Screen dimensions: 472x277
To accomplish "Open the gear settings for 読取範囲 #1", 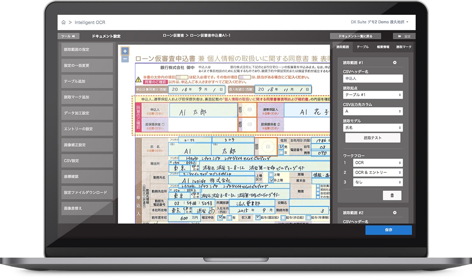I will coord(395,62).
